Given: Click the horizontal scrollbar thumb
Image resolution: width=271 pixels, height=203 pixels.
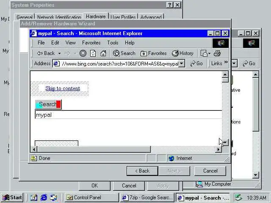Looking at the screenshot, I should pos(94,149).
